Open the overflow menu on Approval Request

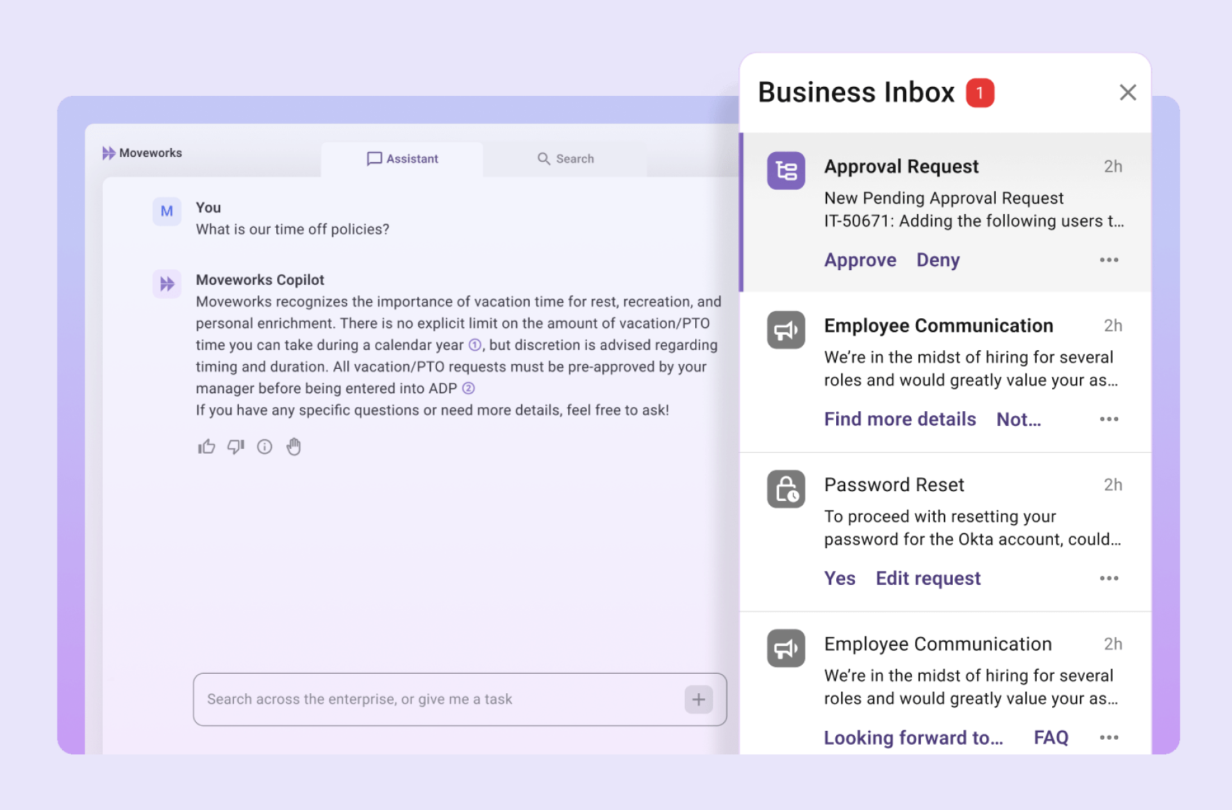[1109, 260]
